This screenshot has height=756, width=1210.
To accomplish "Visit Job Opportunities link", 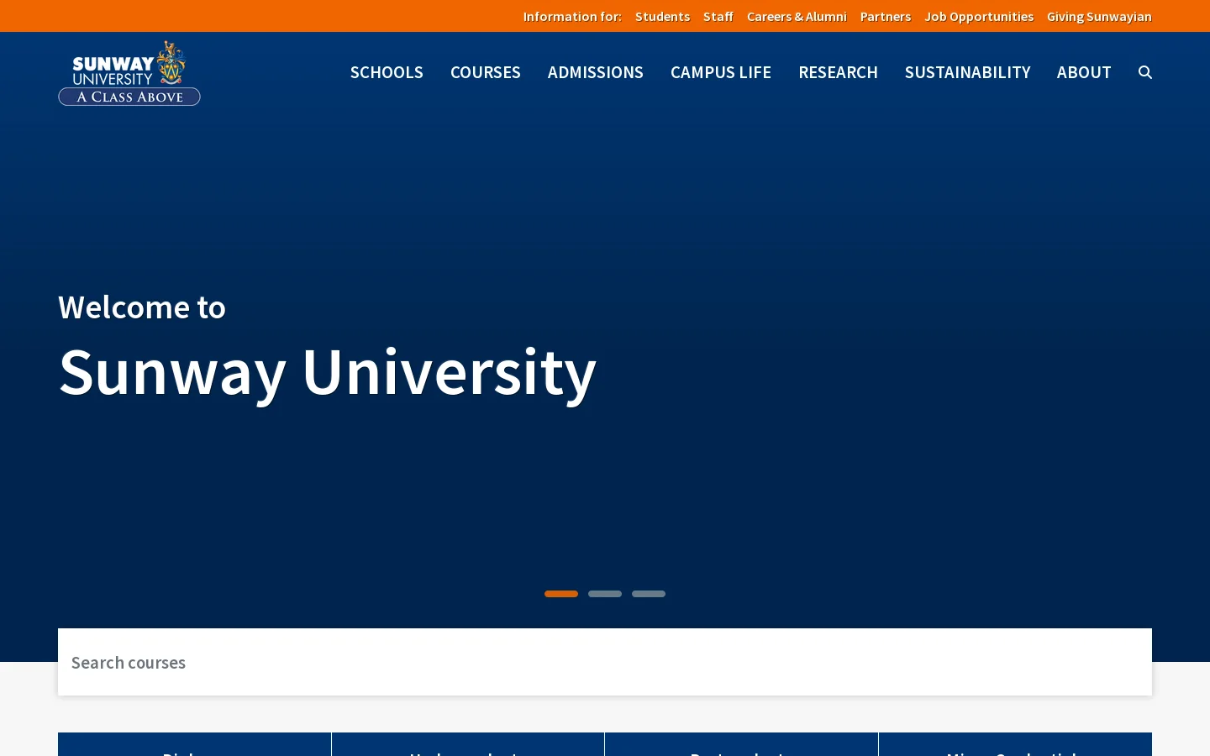I will click(979, 16).
